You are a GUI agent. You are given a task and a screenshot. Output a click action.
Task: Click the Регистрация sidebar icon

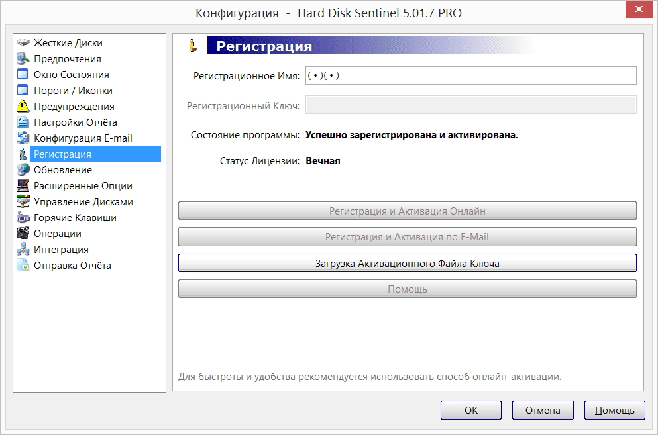(x=23, y=154)
